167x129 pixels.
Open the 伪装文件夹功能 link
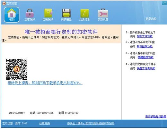[x=146, y=68]
